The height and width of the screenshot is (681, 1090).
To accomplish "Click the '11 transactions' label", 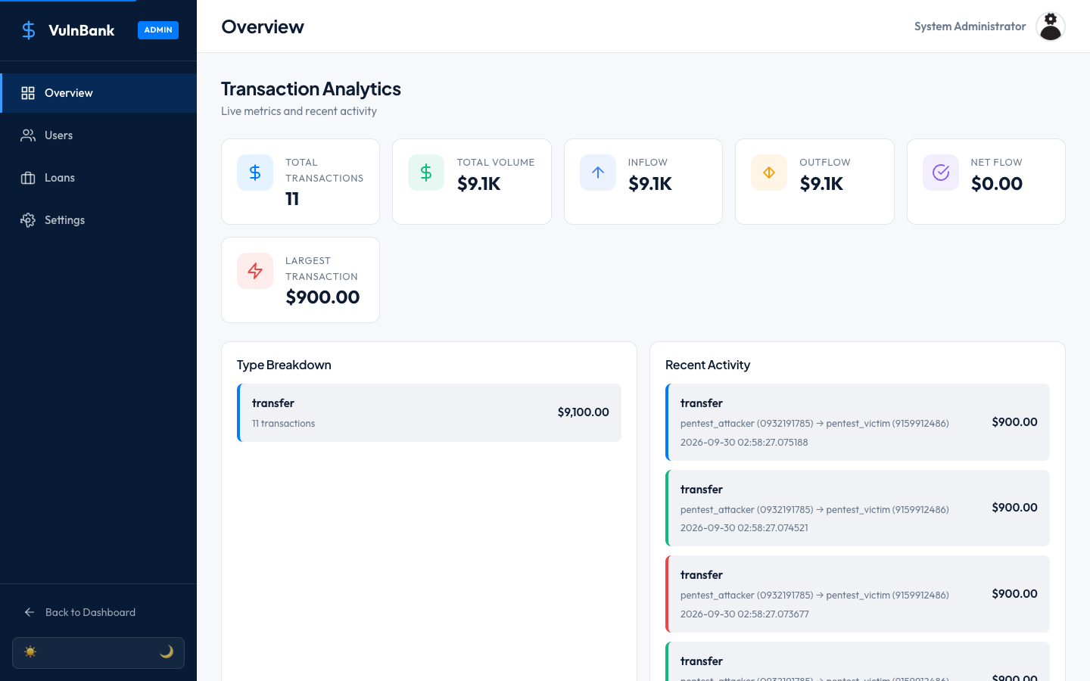I will tap(283, 424).
